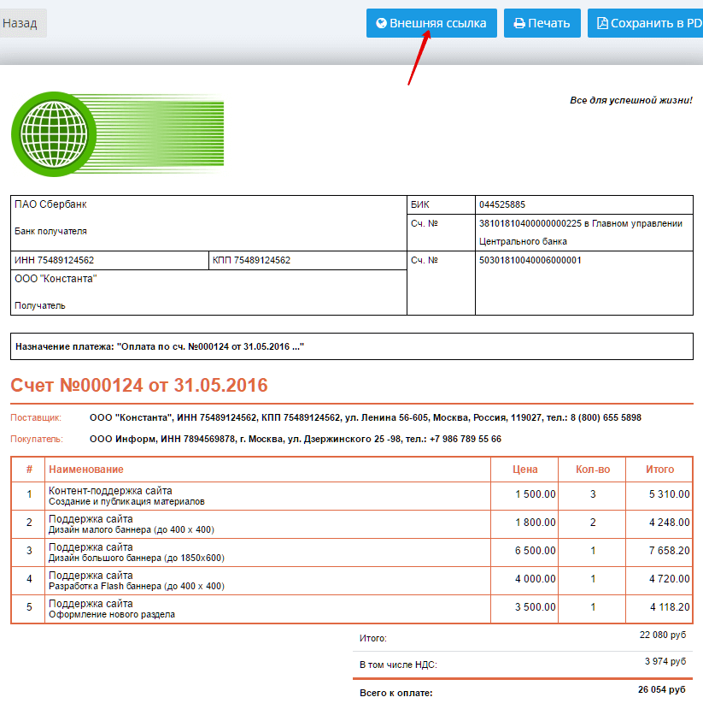The width and height of the screenshot is (703, 715).
Task: Go back using the Назад button
Action: coord(20,23)
